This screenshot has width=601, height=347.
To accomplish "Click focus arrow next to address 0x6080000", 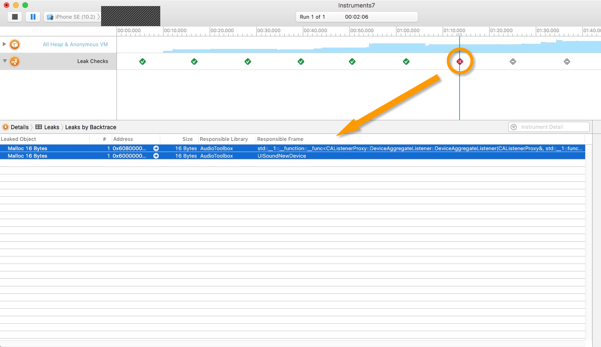I will [156, 148].
